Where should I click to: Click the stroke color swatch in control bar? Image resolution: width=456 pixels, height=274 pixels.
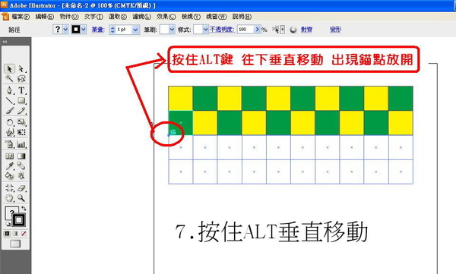click(76, 30)
